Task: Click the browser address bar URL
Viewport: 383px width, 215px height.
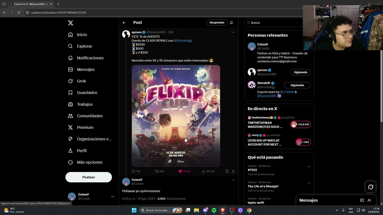Action: tap(59, 13)
